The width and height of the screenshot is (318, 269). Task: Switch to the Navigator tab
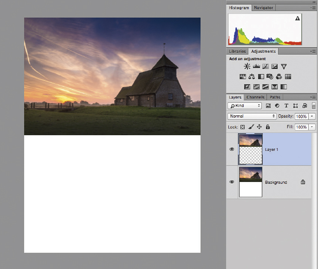(263, 8)
